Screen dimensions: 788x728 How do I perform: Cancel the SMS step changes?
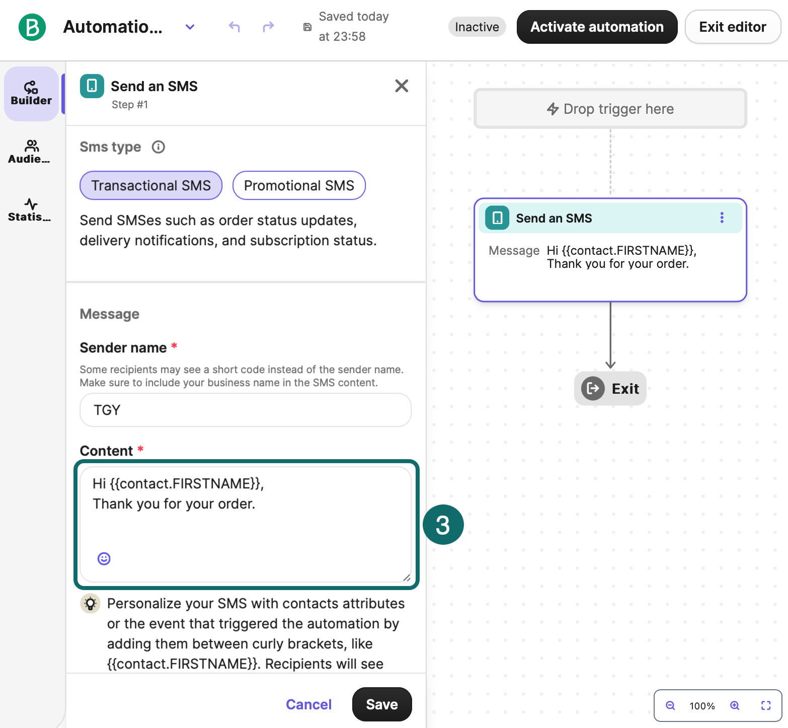[308, 704]
